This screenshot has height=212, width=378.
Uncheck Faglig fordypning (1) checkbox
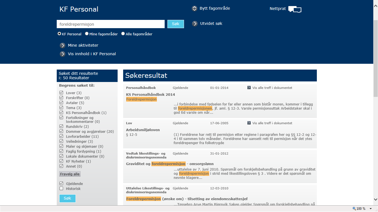click(61, 151)
